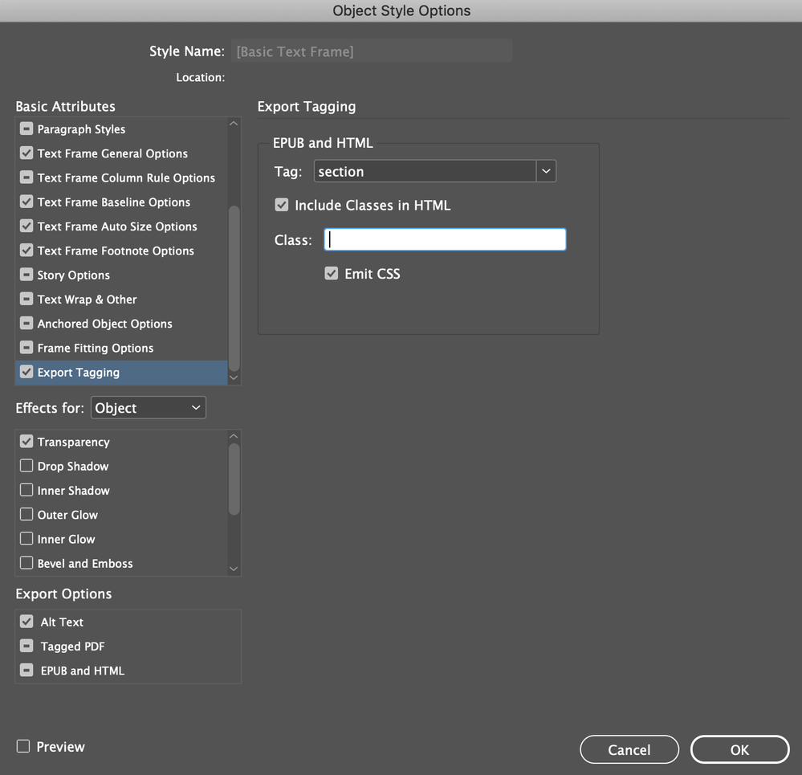This screenshot has width=802, height=775.
Task: Open the Transparency effect settings
Action: tap(74, 442)
